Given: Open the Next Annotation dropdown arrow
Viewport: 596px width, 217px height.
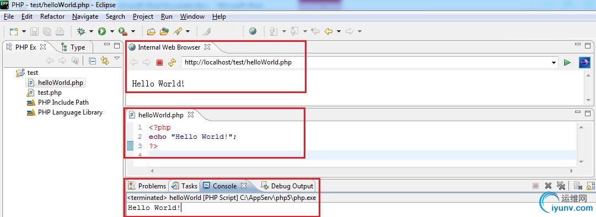Looking at the screenshot, I should (x=284, y=31).
